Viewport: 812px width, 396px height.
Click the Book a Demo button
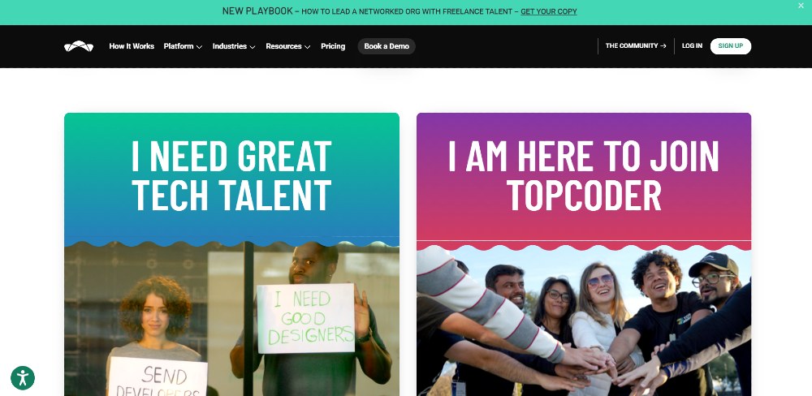[x=387, y=46]
